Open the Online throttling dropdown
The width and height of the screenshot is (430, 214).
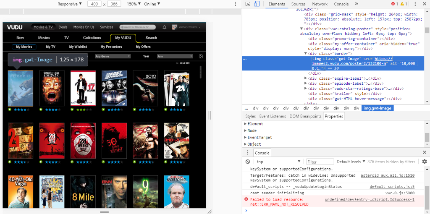(152, 4)
